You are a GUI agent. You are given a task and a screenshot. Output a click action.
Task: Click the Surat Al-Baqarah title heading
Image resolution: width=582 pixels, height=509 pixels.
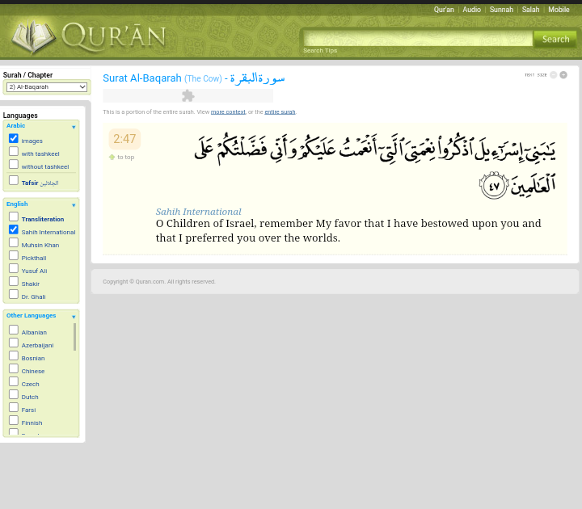(194, 78)
